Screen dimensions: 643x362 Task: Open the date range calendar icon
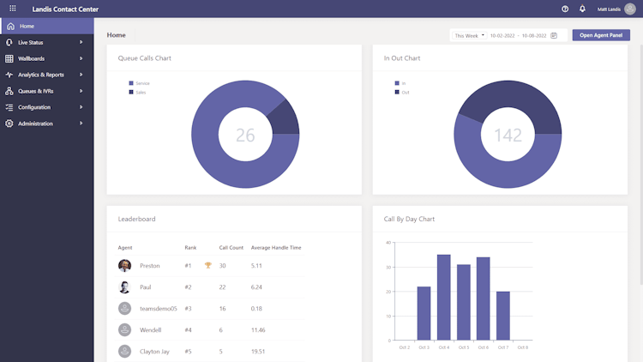pos(554,36)
